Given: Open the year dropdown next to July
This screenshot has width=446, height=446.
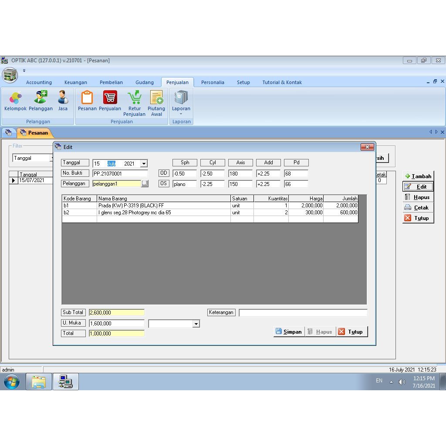Looking at the screenshot, I should 143,163.
